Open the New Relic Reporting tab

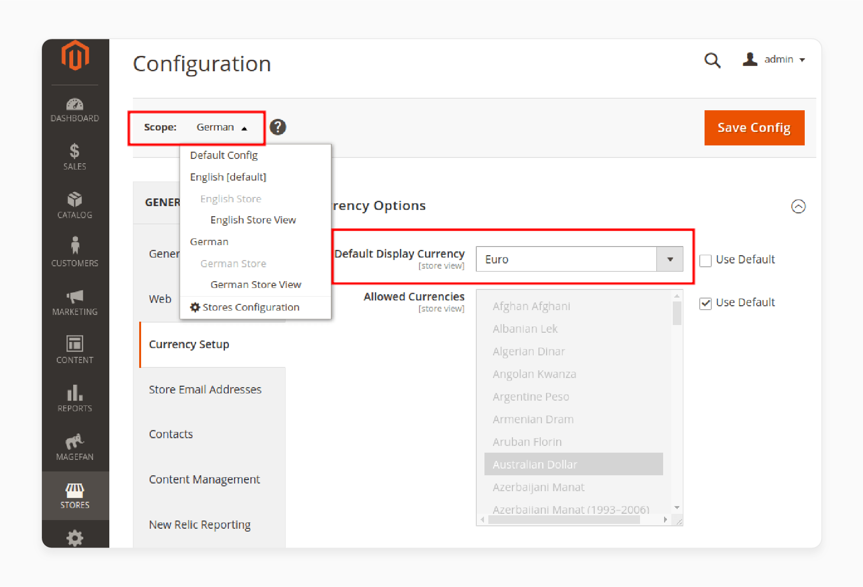click(x=200, y=524)
